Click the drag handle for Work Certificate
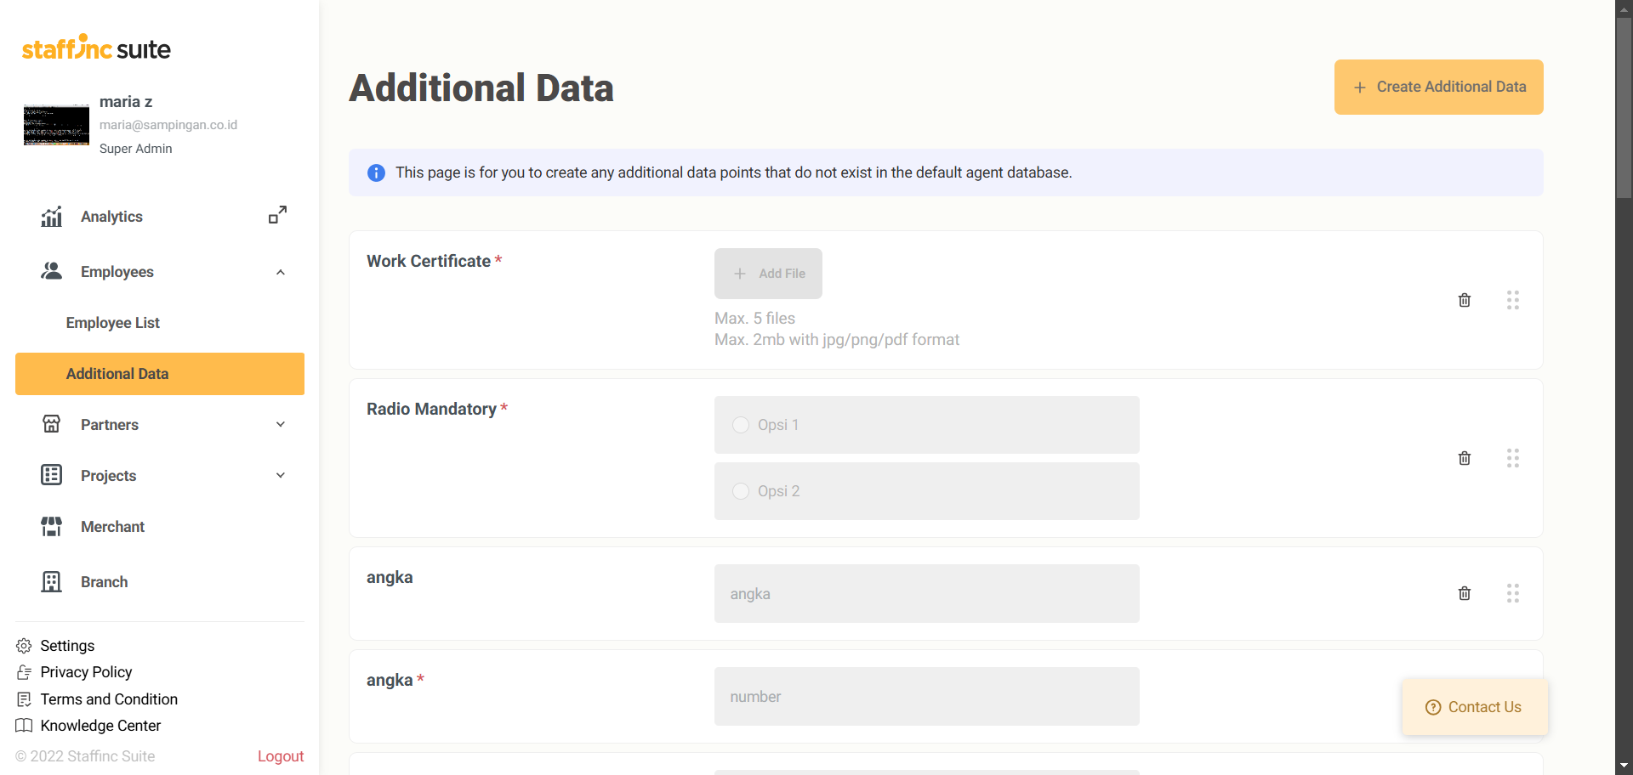This screenshot has height=775, width=1633. coord(1512,300)
